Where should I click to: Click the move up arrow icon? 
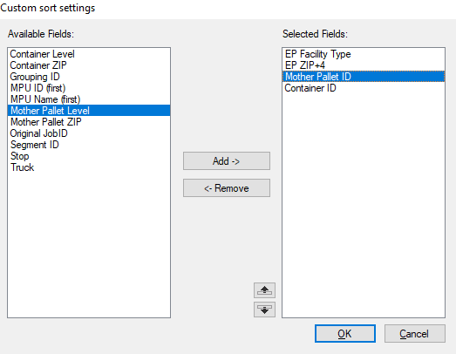pyautogui.click(x=264, y=290)
